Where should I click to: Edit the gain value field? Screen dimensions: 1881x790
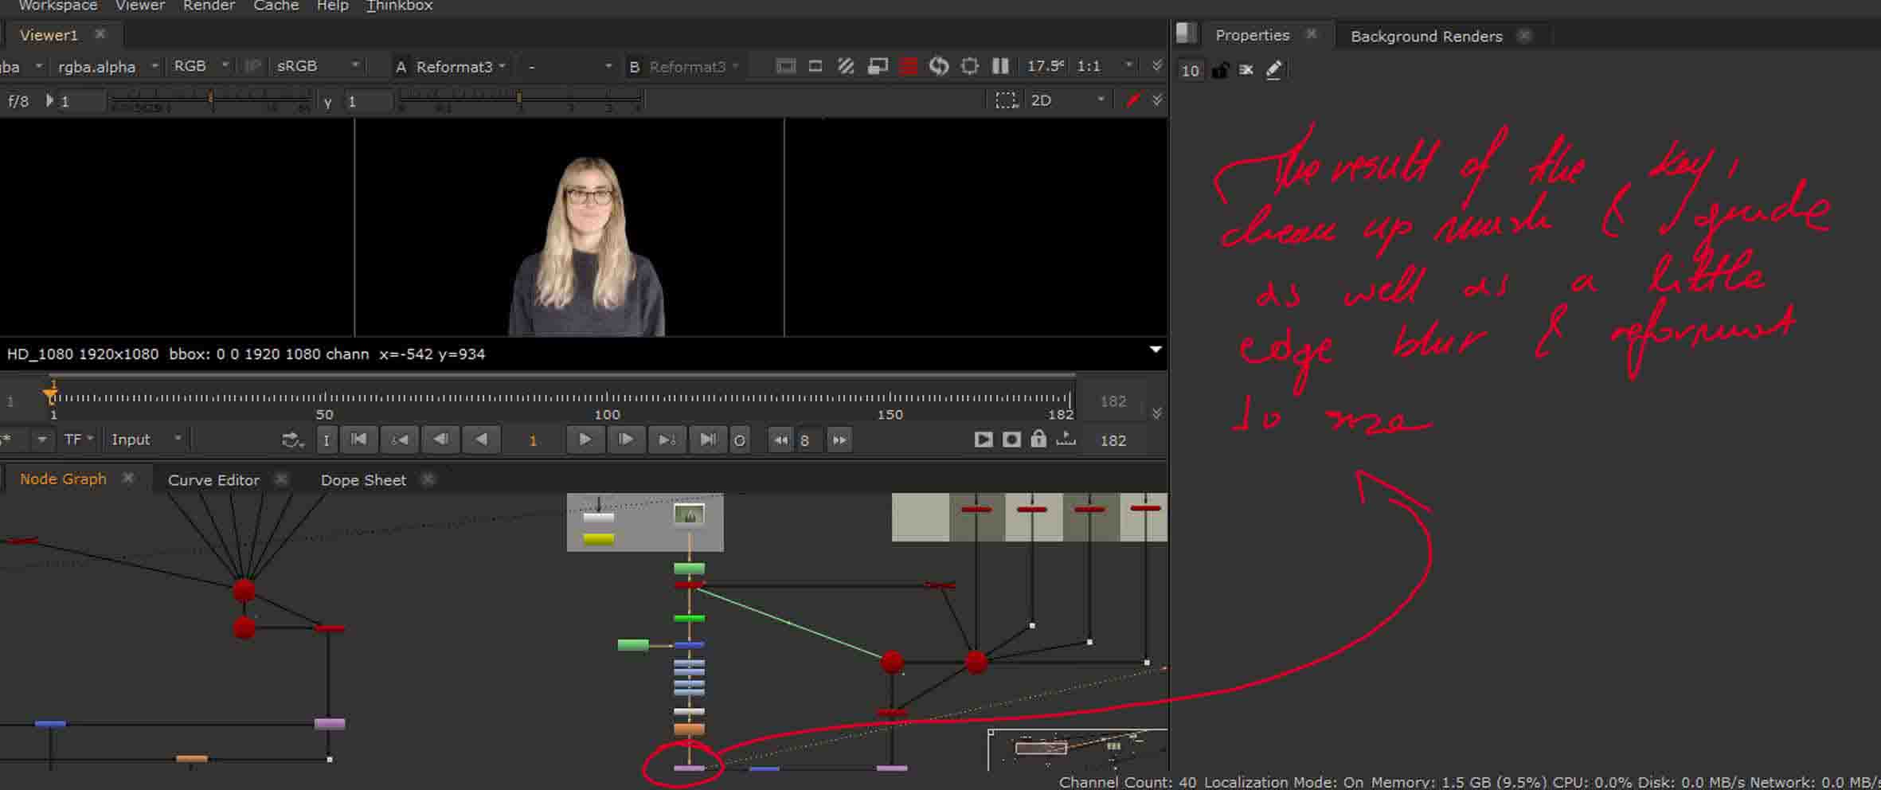[80, 101]
